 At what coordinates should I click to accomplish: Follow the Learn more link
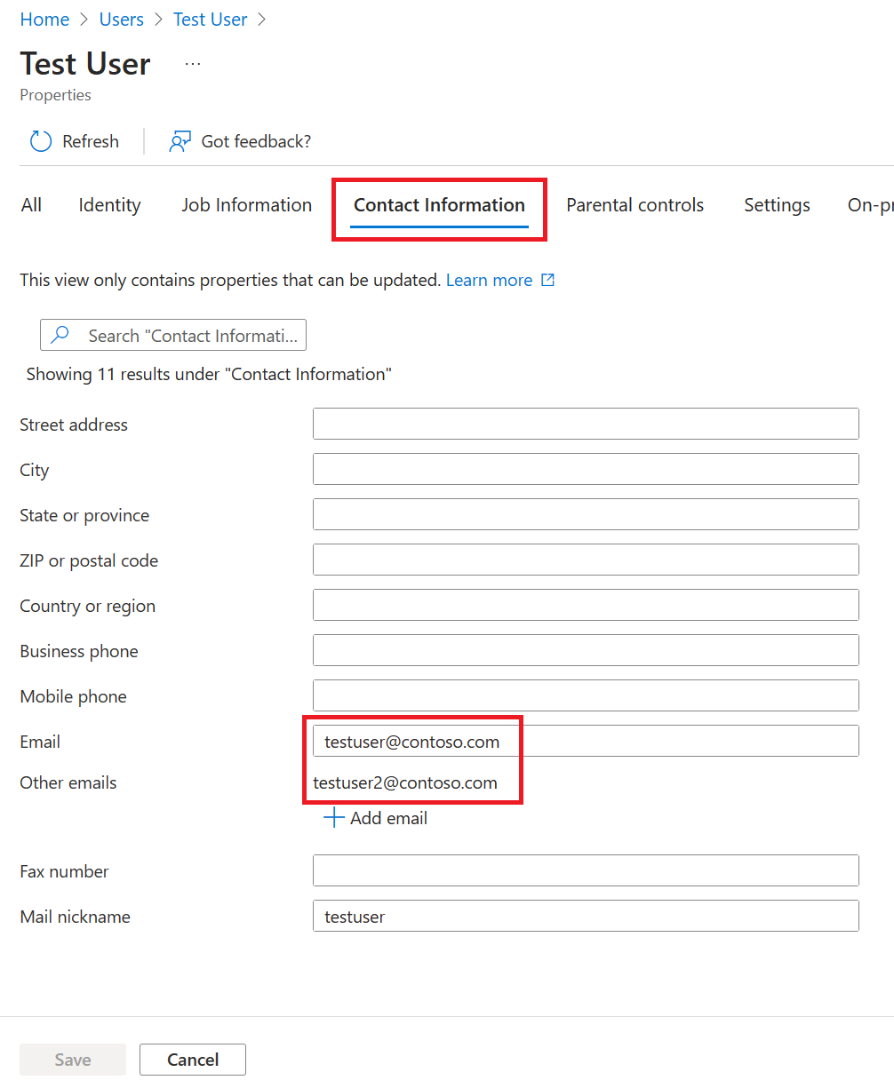coord(489,280)
